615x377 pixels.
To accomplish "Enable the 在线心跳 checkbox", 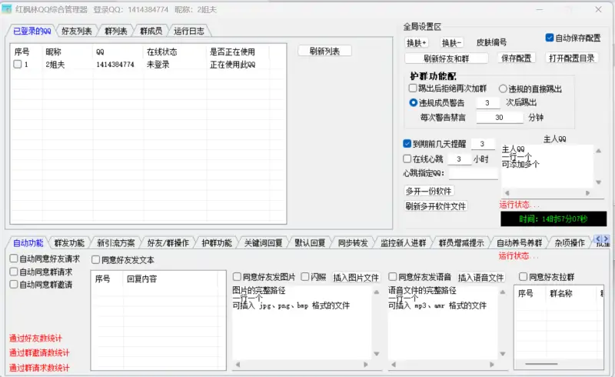I will coord(407,158).
